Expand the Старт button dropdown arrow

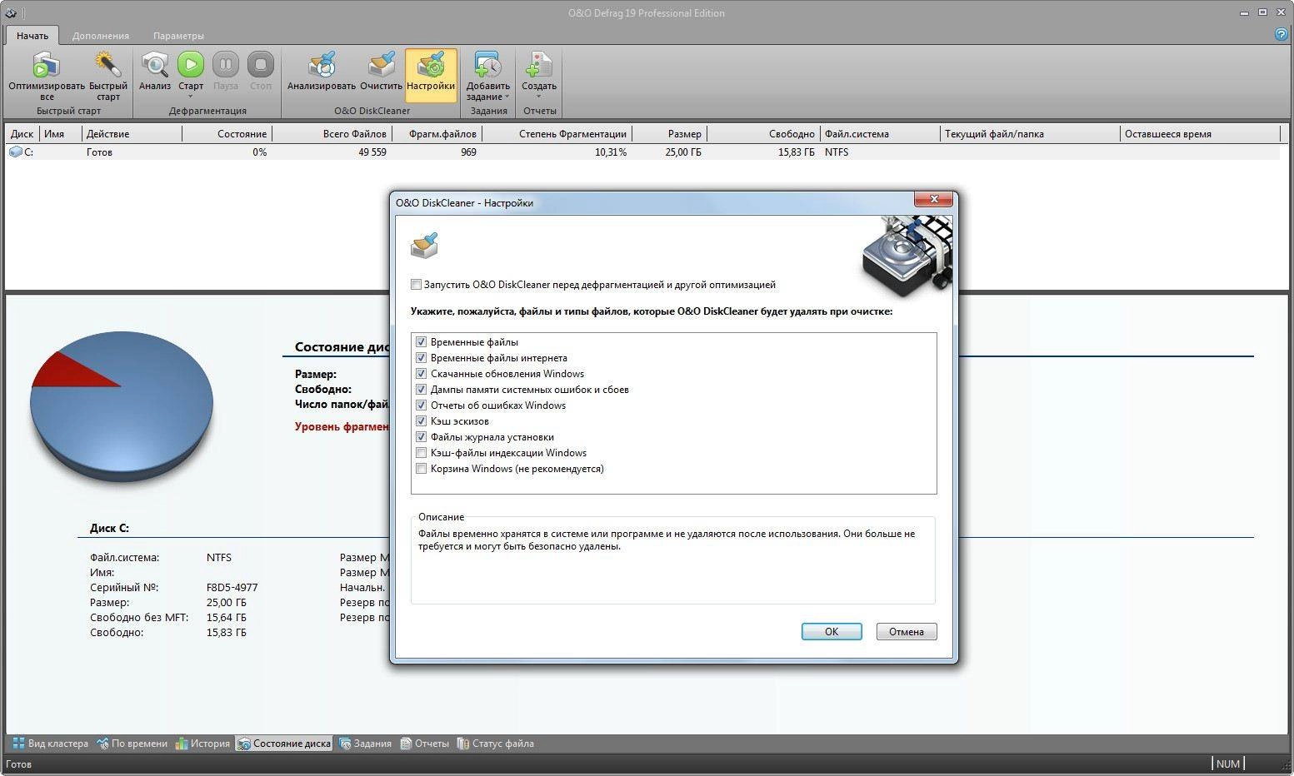point(191,97)
